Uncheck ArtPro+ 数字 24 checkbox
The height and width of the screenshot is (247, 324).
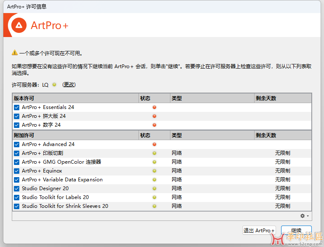pos(17,125)
